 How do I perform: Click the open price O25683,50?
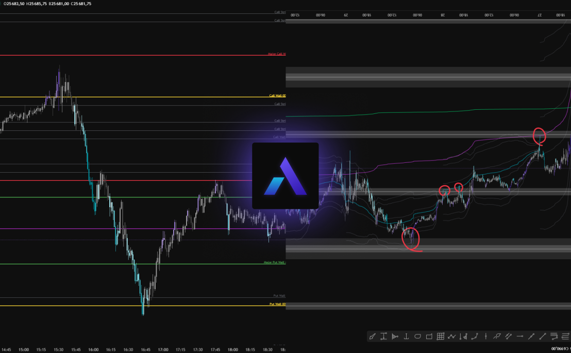[x=14, y=4]
